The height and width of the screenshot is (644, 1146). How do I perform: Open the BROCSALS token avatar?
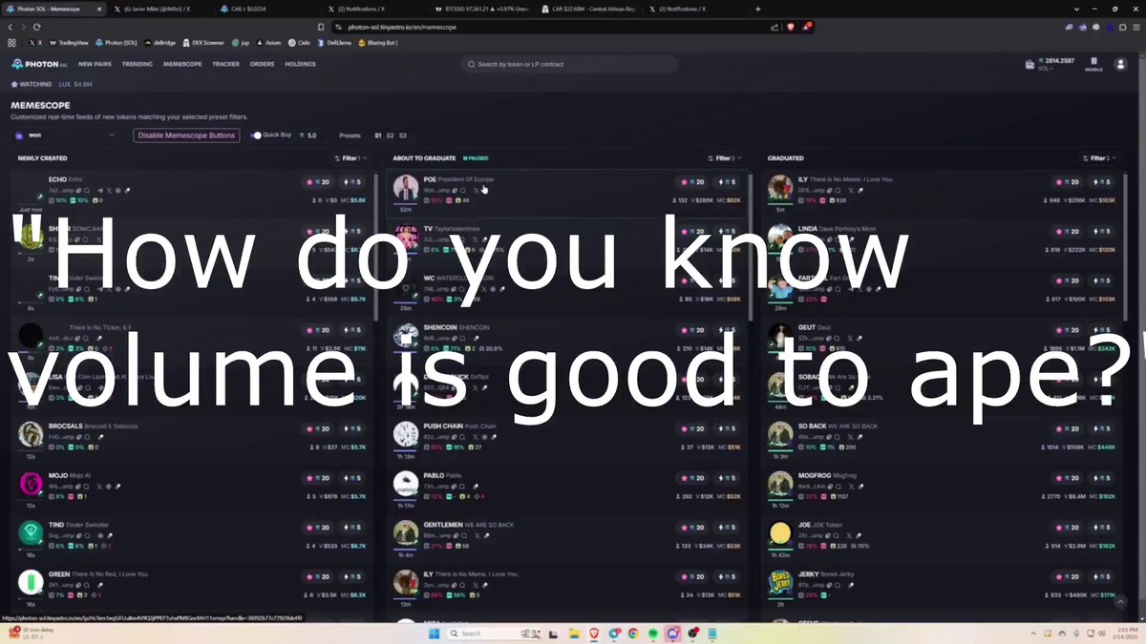pyautogui.click(x=31, y=434)
